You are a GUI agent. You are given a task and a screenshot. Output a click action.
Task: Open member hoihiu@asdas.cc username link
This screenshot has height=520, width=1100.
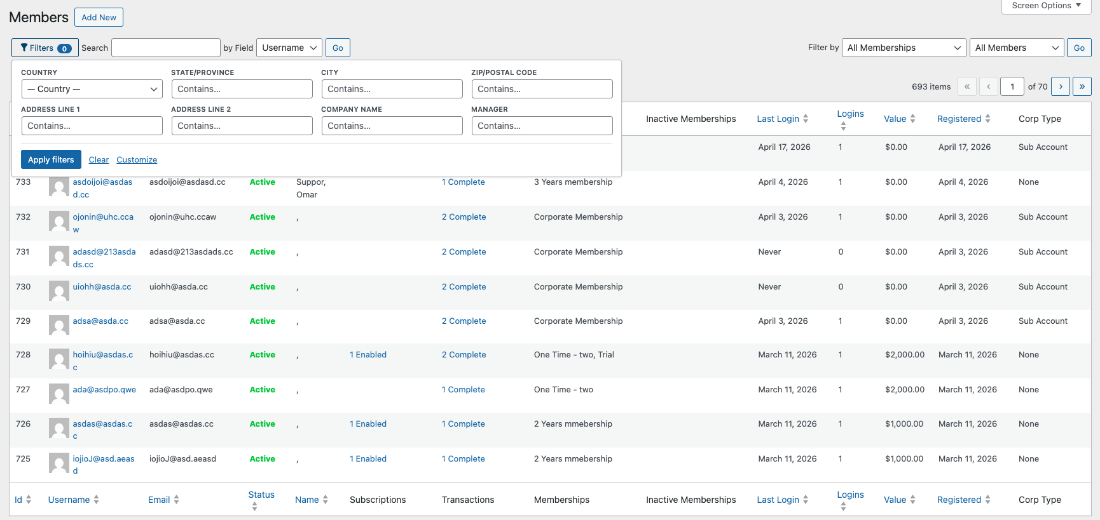tap(103, 361)
